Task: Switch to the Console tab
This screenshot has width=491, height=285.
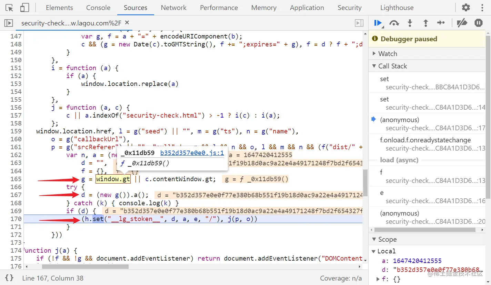Action: [98, 8]
